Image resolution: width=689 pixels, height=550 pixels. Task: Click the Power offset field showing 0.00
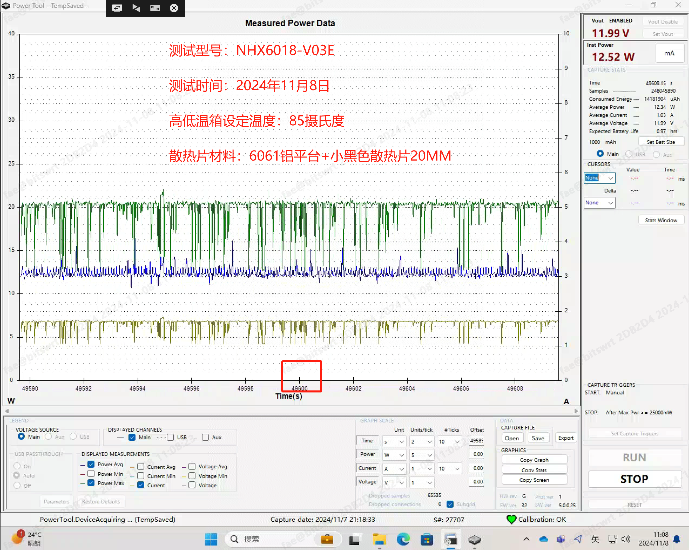point(477,454)
